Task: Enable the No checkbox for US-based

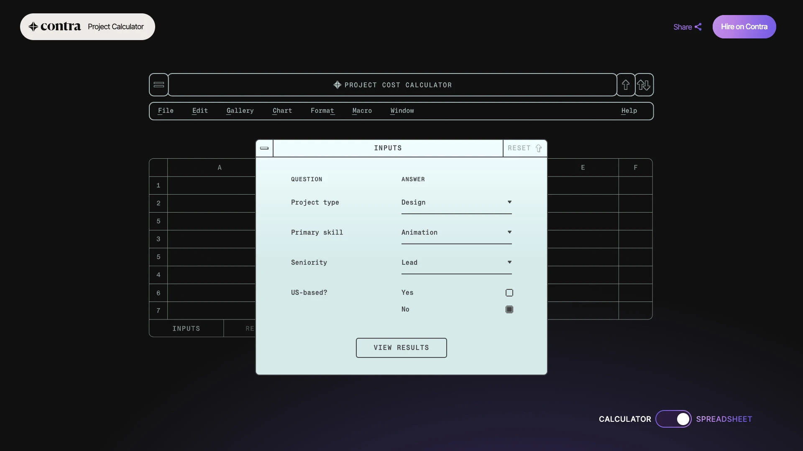Action: 509,308
